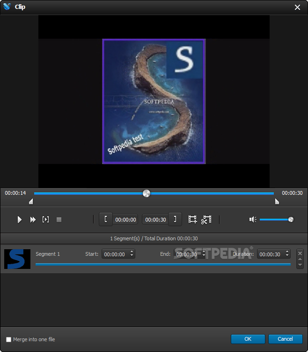Enable Merge into one file checkbox
The height and width of the screenshot is (352, 308).
(x=8, y=339)
